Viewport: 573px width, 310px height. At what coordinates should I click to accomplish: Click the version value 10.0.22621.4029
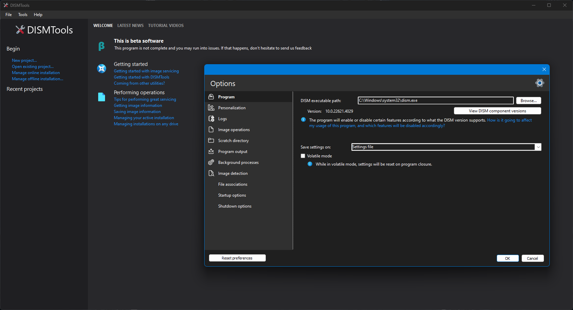pos(339,111)
